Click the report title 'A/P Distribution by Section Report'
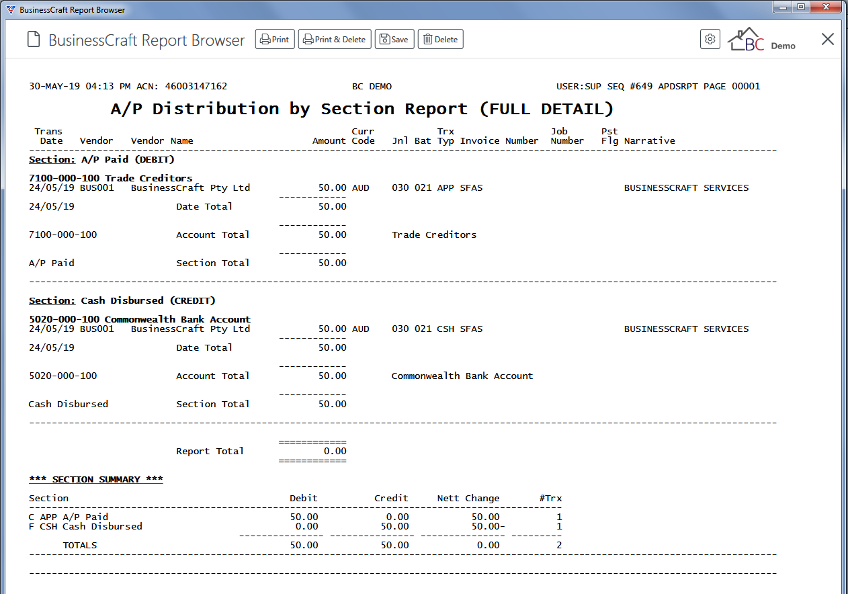Image resolution: width=848 pixels, height=594 pixels. click(289, 109)
